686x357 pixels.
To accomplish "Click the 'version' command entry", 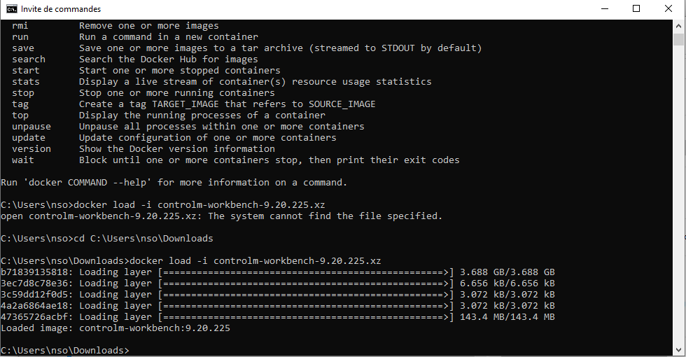I will click(31, 148).
